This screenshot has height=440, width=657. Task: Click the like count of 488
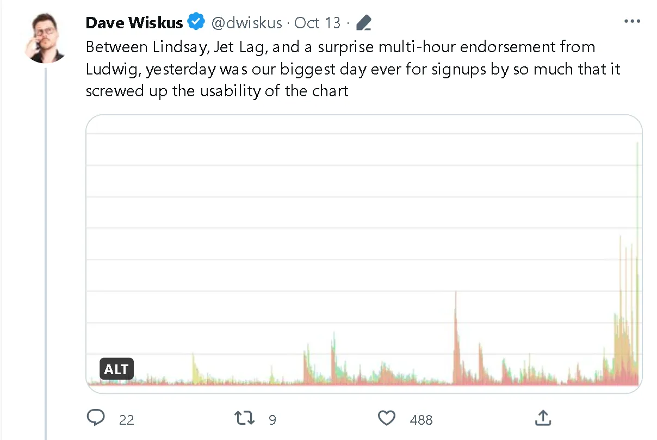(x=421, y=419)
